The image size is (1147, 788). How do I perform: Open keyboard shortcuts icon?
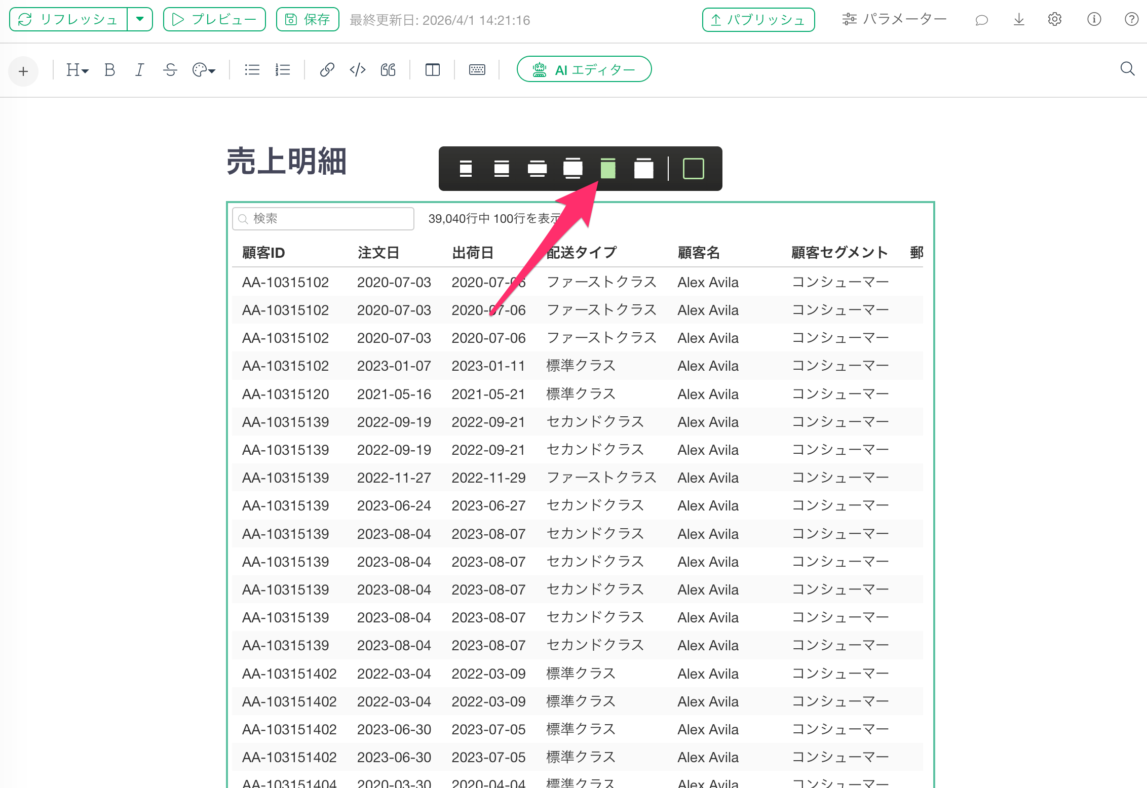(x=477, y=70)
